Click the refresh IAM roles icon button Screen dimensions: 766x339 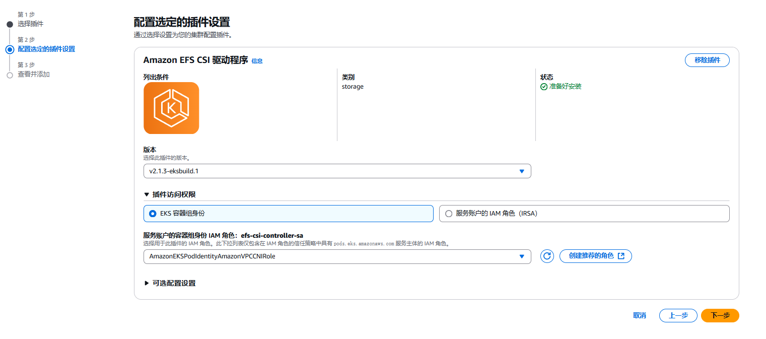[547, 256]
